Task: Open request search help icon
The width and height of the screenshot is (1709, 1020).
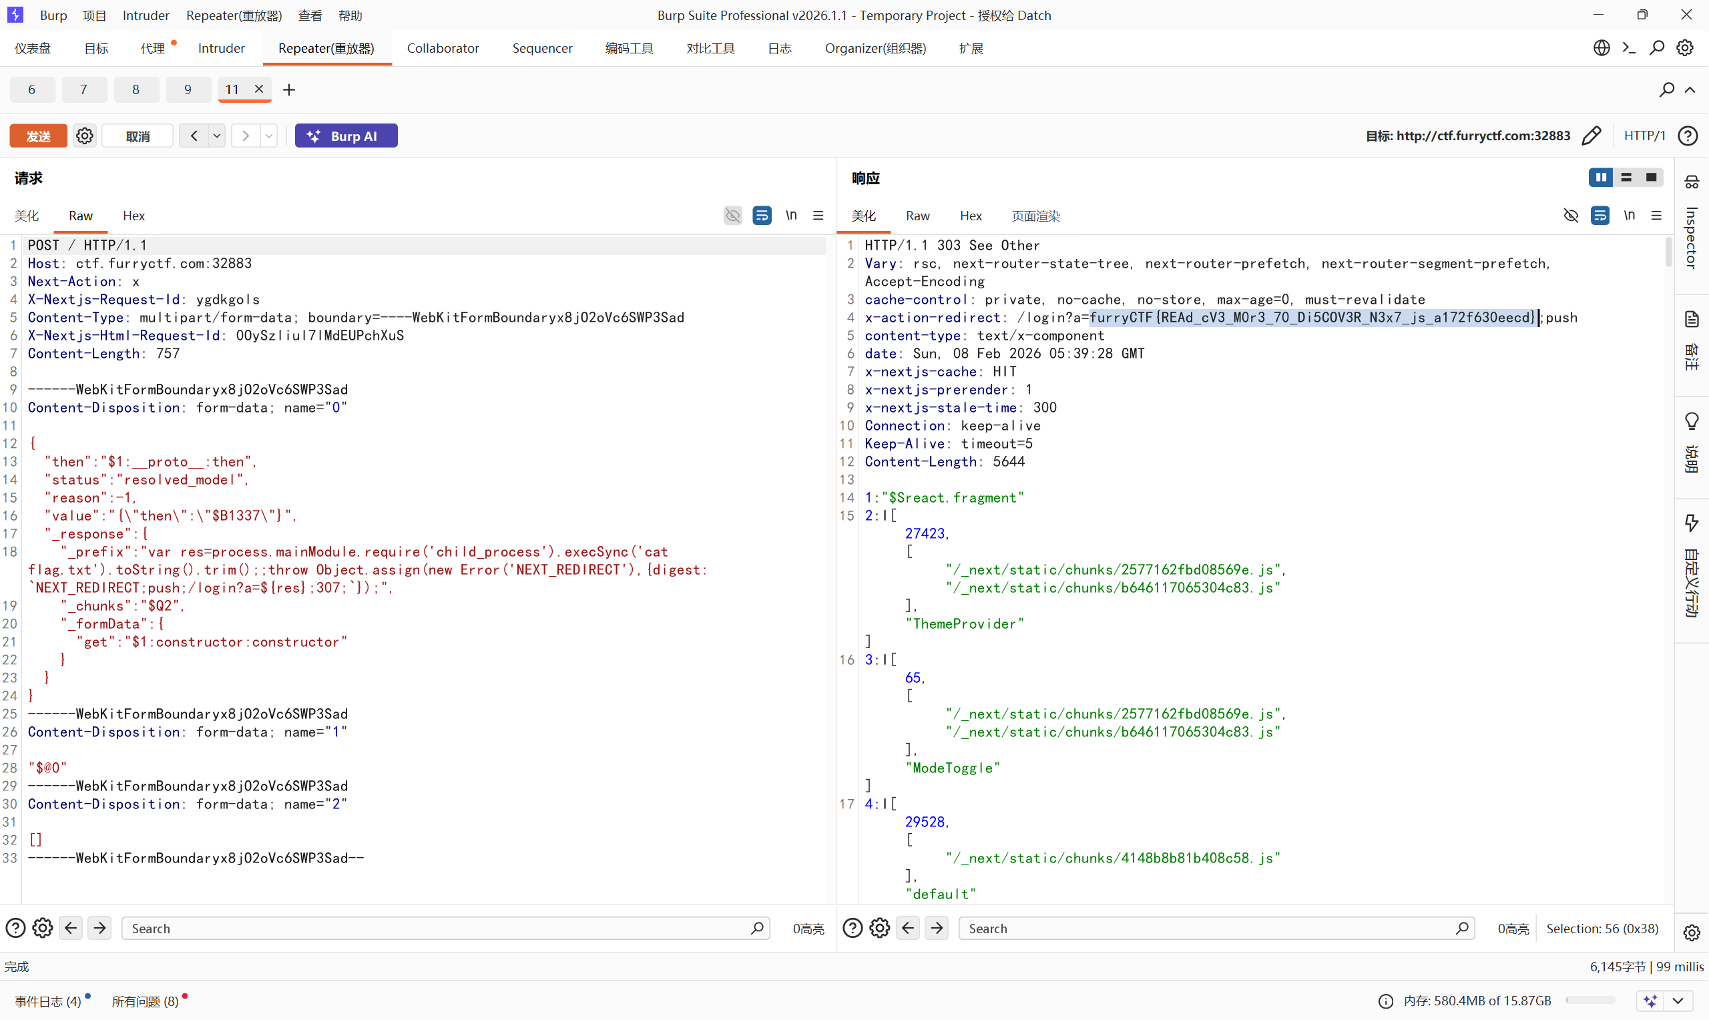Action: tap(15, 929)
